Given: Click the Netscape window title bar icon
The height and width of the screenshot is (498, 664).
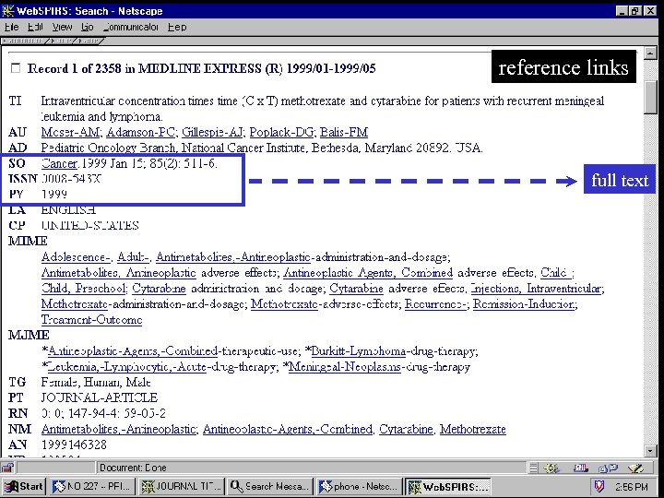Looking at the screenshot, I should (7, 10).
